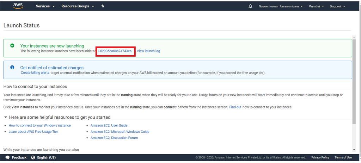Image resolution: width=361 pixels, height=163 pixels.
Task: Open Learn about AWS Free Usage Tier
Action: (33, 132)
